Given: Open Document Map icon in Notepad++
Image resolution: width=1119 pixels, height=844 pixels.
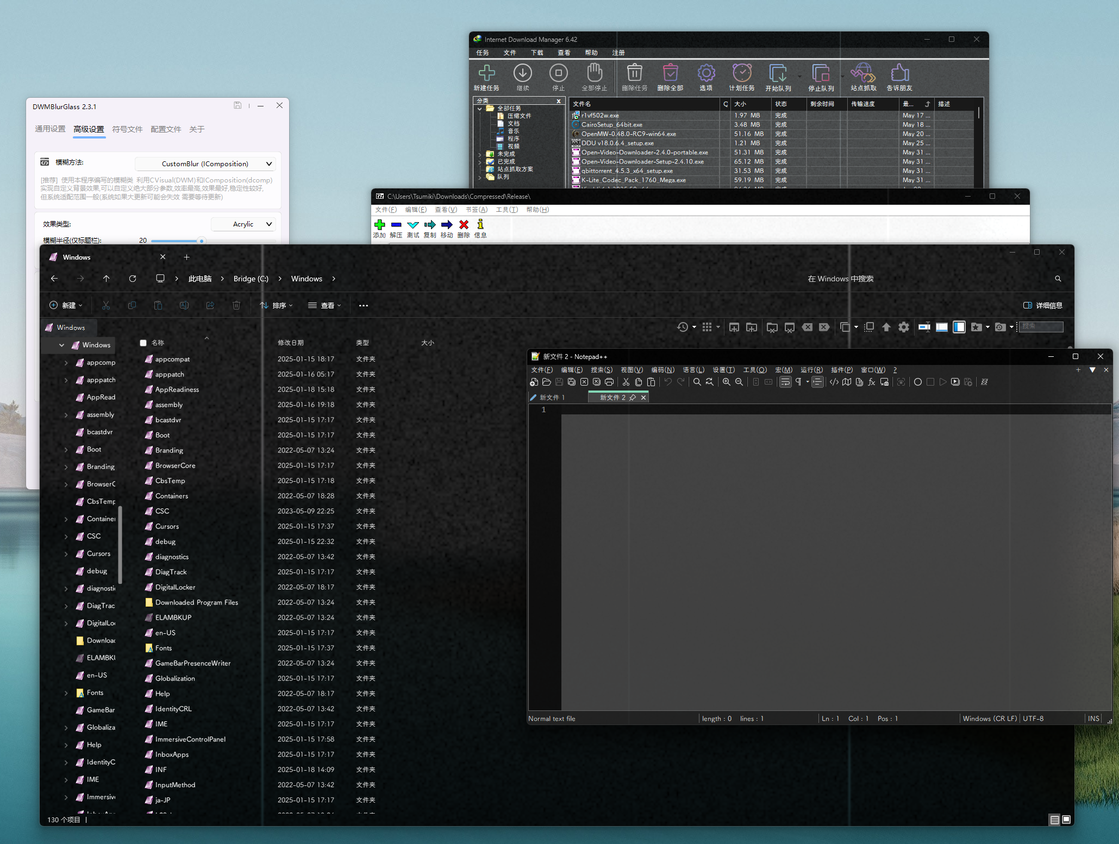Looking at the screenshot, I should pyautogui.click(x=847, y=382).
